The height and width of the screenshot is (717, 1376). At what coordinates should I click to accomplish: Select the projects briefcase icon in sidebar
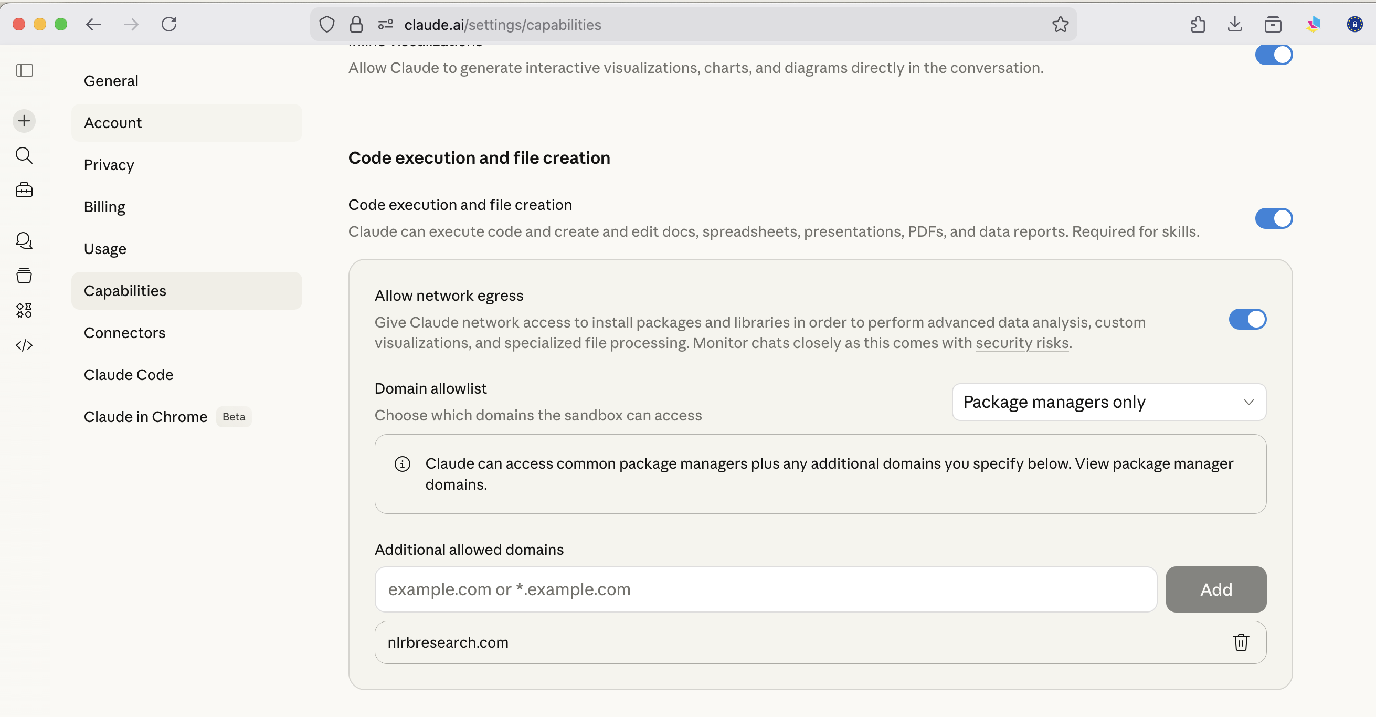24,189
